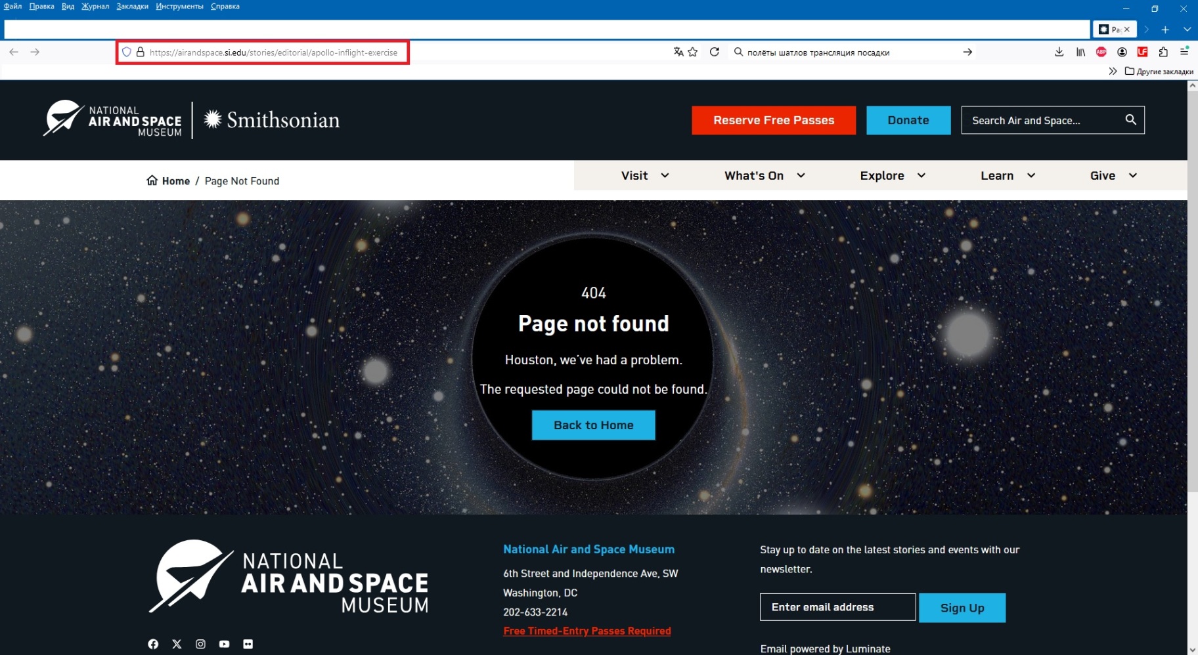
Task: Open the museum's Instagram page
Action: click(x=200, y=644)
